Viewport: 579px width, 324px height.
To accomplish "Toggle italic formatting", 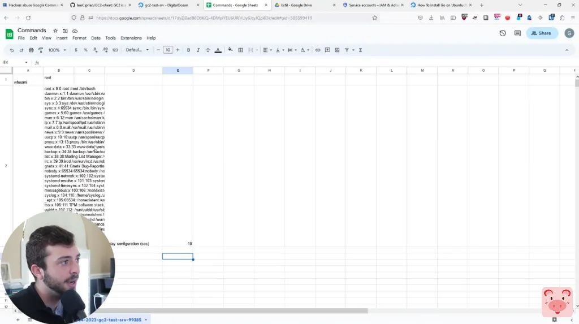I will click(198, 50).
